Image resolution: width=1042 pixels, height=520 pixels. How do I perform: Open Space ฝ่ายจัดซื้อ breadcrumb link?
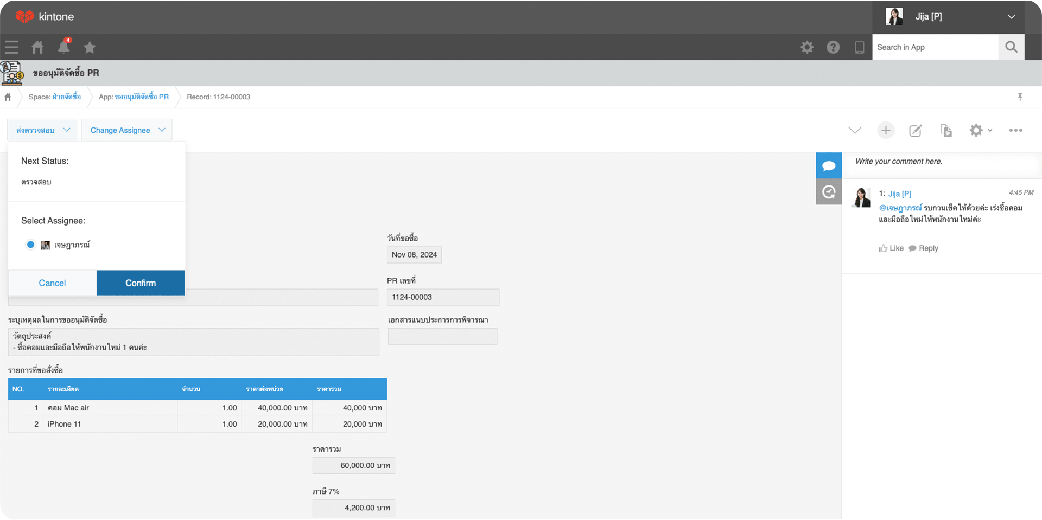pyautogui.click(x=67, y=97)
